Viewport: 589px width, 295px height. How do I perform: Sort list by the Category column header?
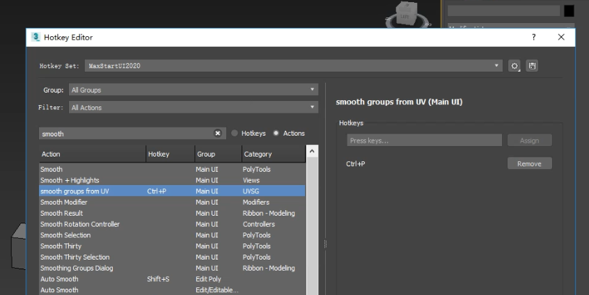pos(273,154)
